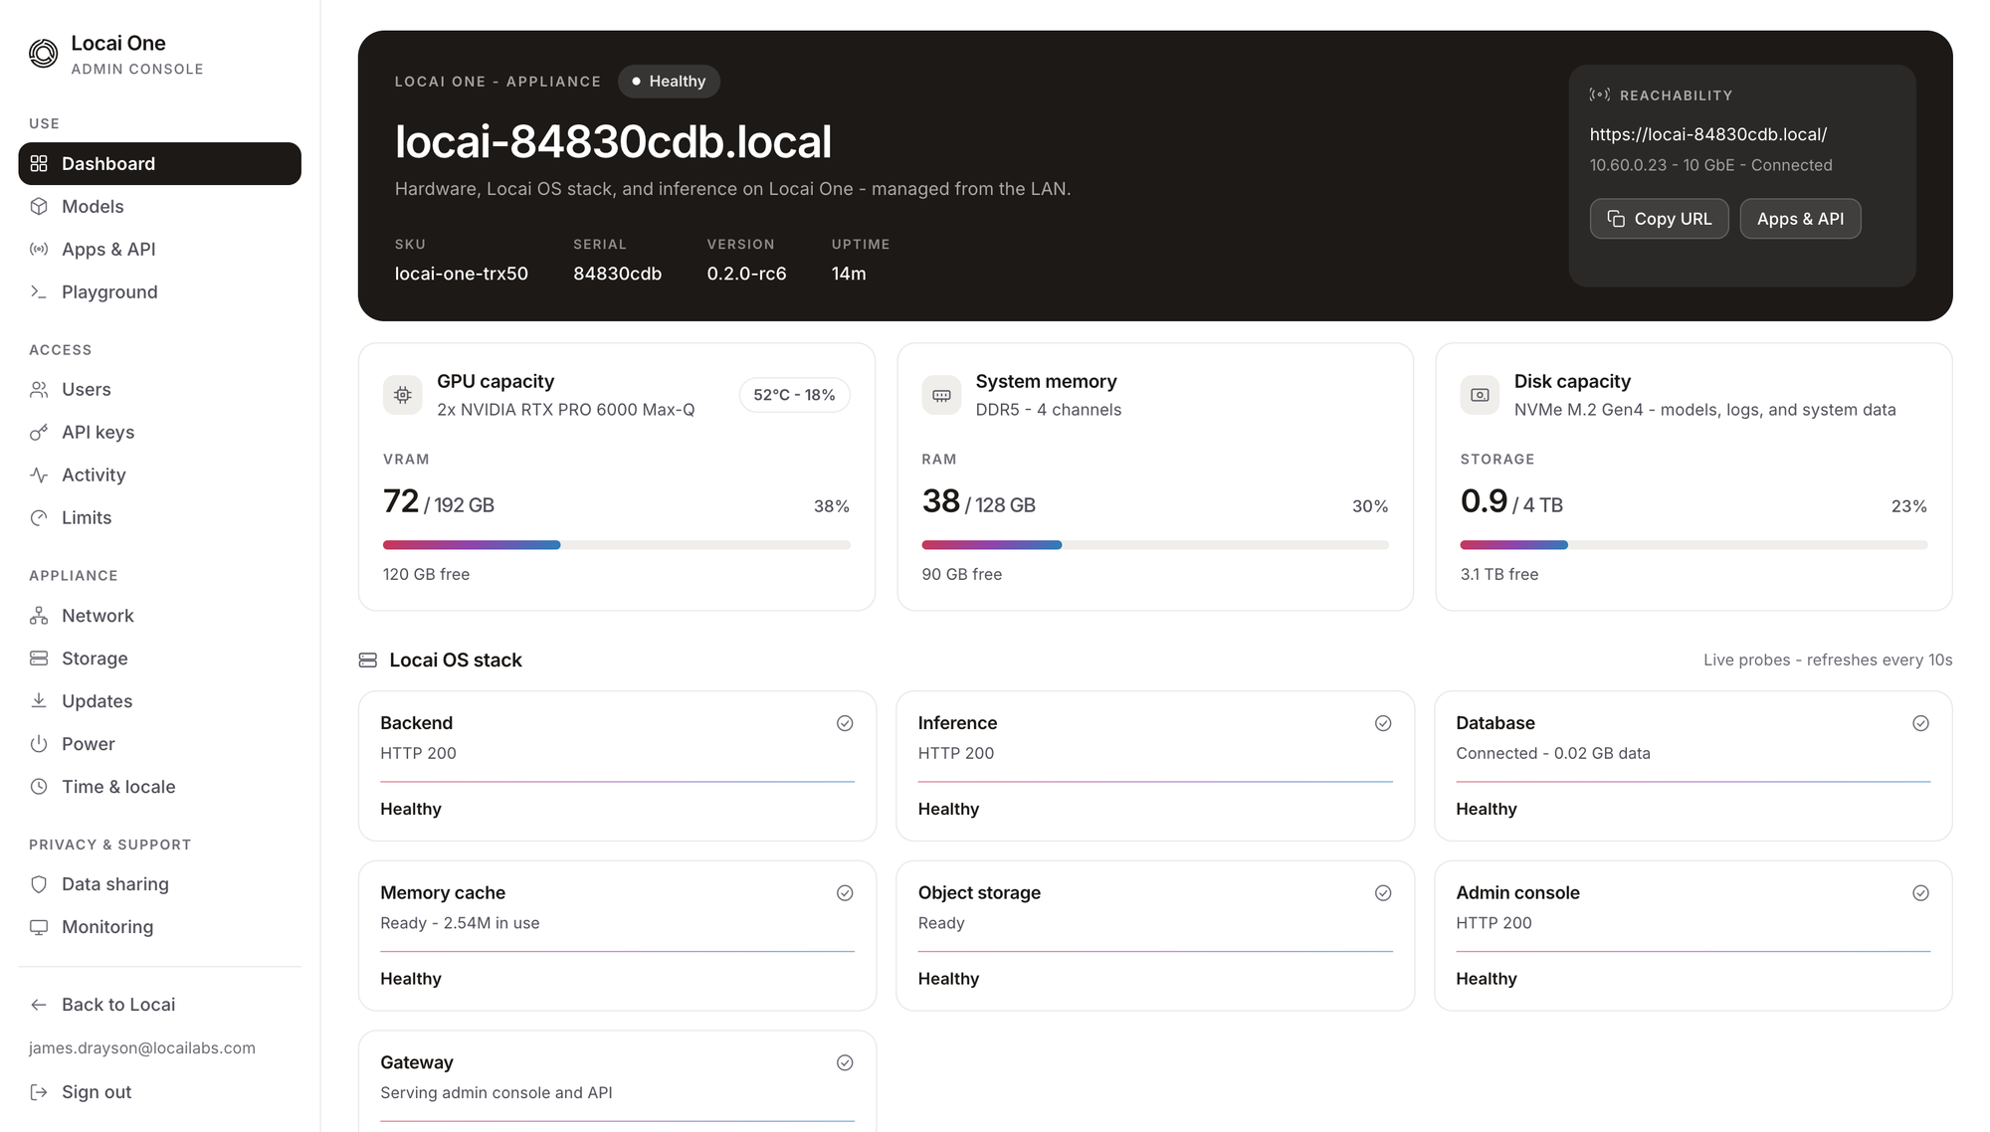Copy the appliance URL
Viewport: 1990px width, 1132px height.
pyautogui.click(x=1659, y=219)
